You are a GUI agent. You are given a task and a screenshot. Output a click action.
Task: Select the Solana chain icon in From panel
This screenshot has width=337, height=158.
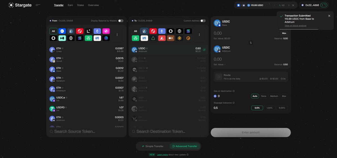tap(80, 38)
